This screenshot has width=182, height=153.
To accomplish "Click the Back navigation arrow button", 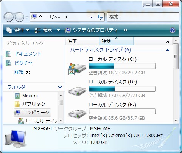I will (9, 17).
